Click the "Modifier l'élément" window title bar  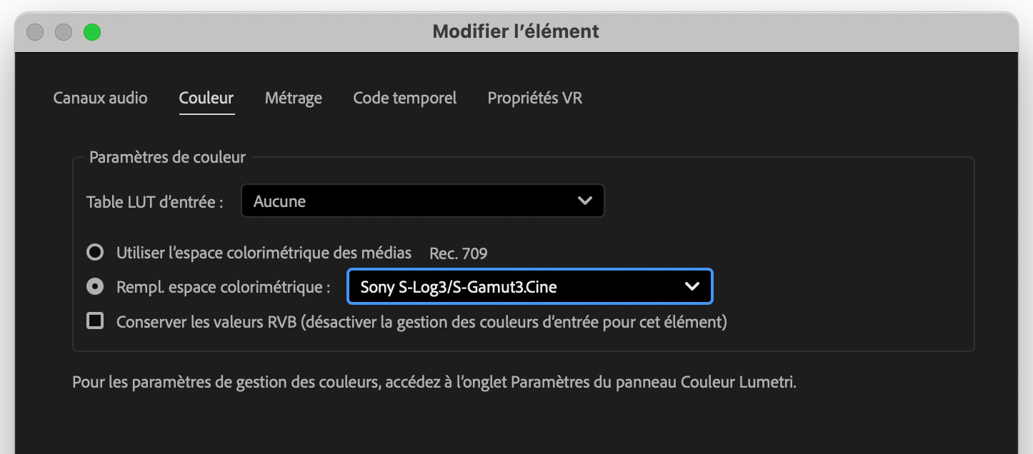pos(516,32)
